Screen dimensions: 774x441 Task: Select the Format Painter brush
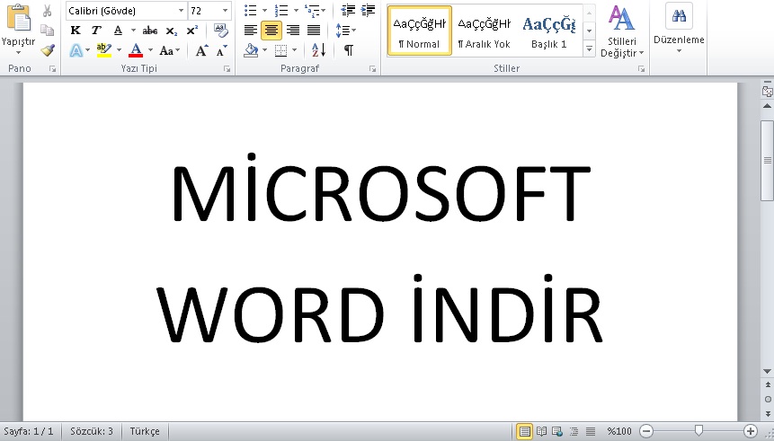(x=48, y=50)
